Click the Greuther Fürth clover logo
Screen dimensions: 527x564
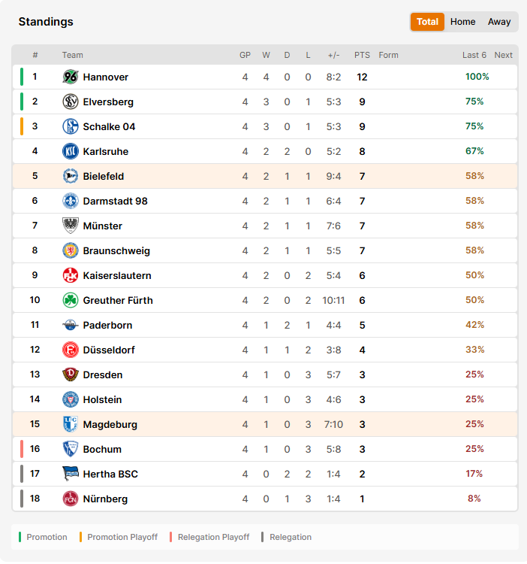click(x=71, y=300)
